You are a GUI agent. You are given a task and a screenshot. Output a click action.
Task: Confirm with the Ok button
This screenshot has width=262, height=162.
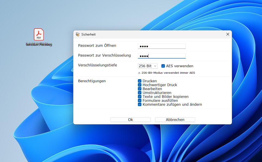click(131, 120)
